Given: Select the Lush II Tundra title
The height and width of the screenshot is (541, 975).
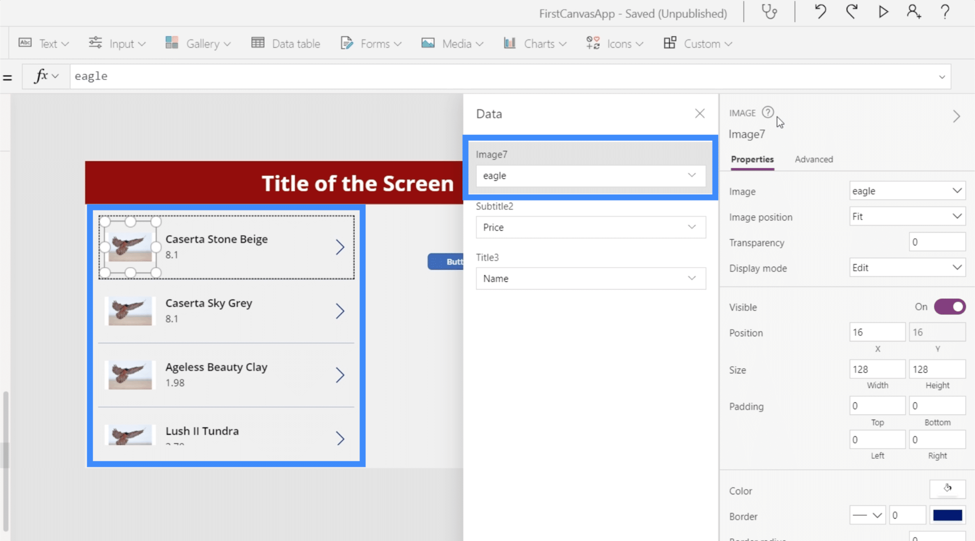Looking at the screenshot, I should pyautogui.click(x=202, y=431).
